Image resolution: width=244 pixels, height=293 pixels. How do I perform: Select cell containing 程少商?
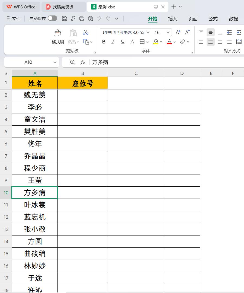coord(35,168)
